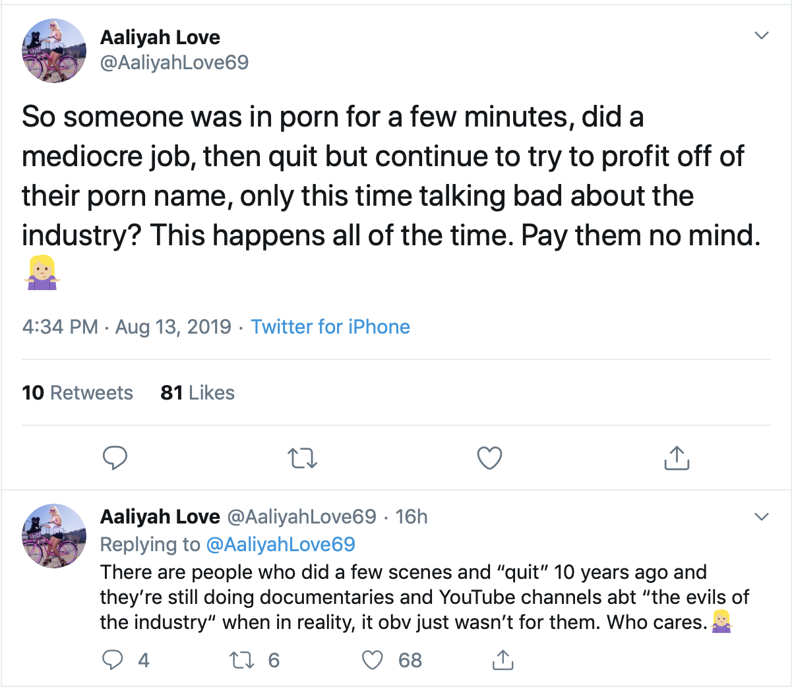Screen dimensions: 794x687
Task: Click the 16h timestamp on reply
Action: pos(411,517)
